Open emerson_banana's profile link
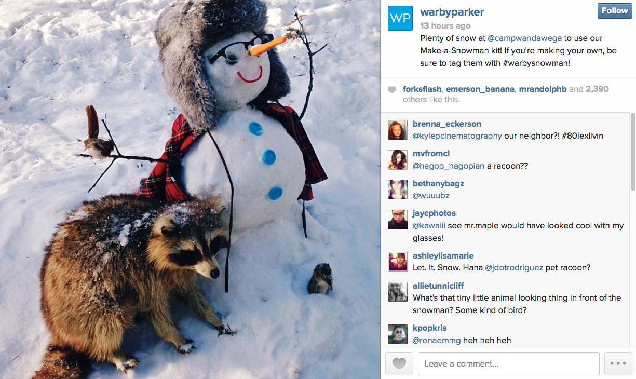This screenshot has width=636, height=379. coord(480,89)
